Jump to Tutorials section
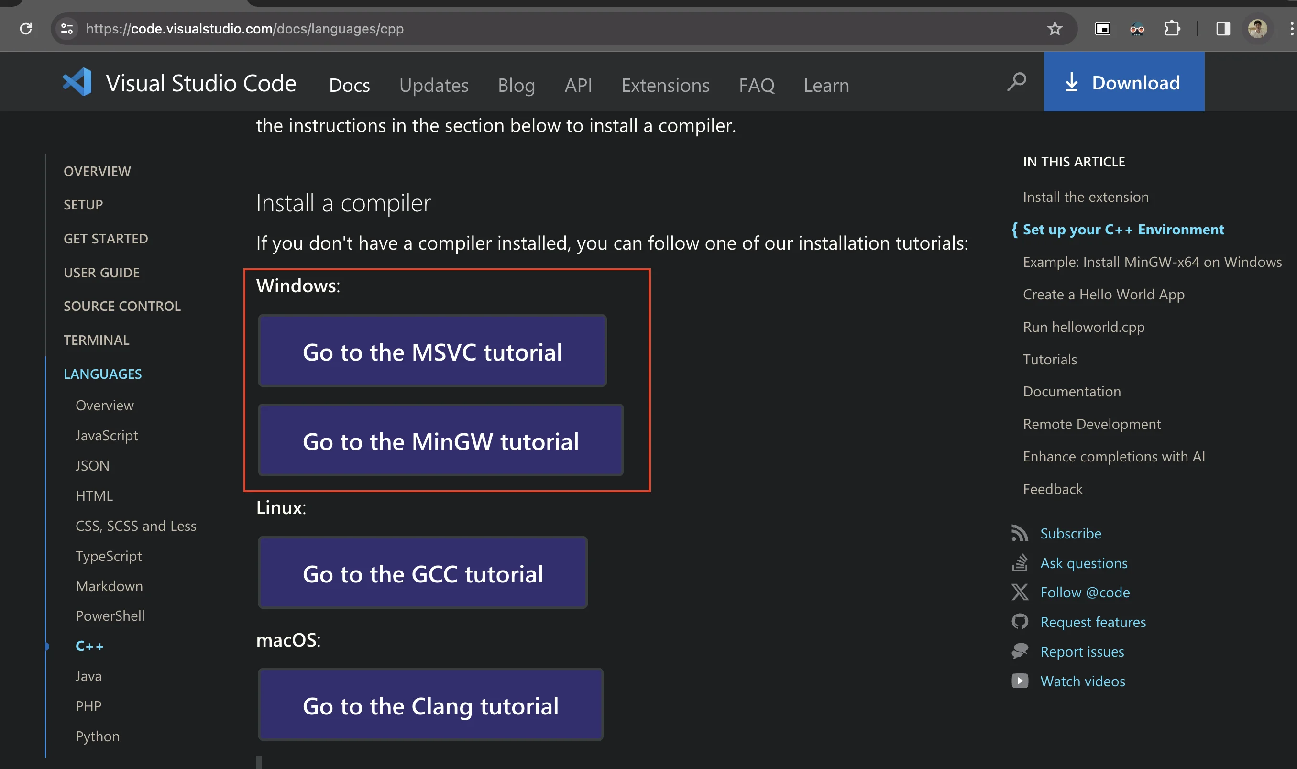Screen dimensions: 1297x769 (1050, 359)
